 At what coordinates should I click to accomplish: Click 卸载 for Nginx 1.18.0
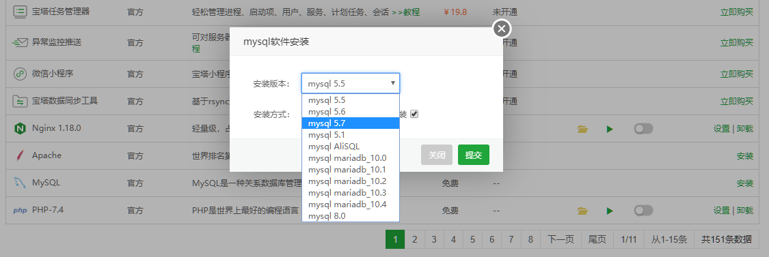[x=744, y=129]
